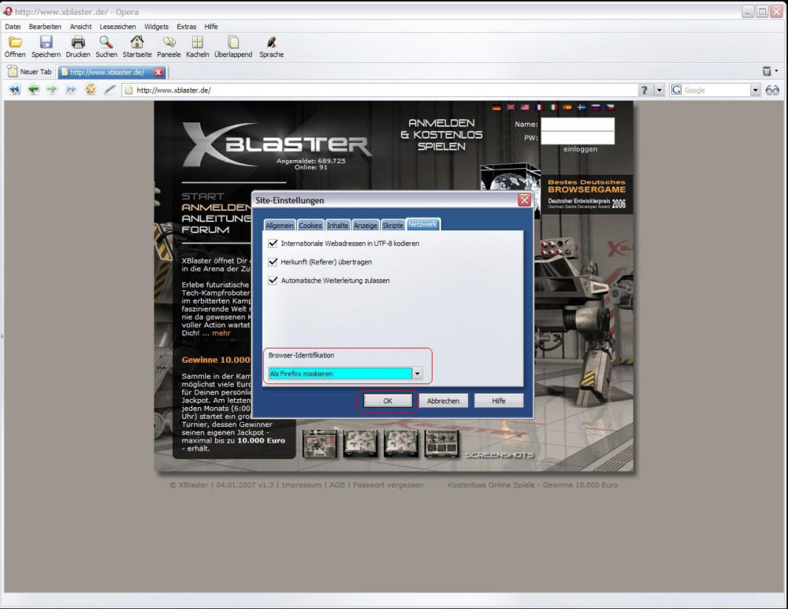
Task: Tile windows with the Kacheln icon
Action: point(198,43)
